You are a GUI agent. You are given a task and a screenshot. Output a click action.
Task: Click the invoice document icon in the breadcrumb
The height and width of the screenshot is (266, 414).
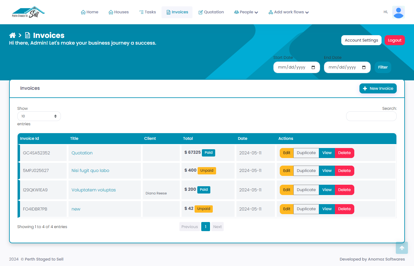pos(28,35)
